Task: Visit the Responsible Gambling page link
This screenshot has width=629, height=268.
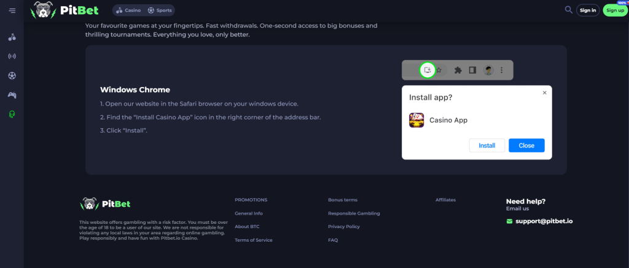Action: pyautogui.click(x=354, y=213)
